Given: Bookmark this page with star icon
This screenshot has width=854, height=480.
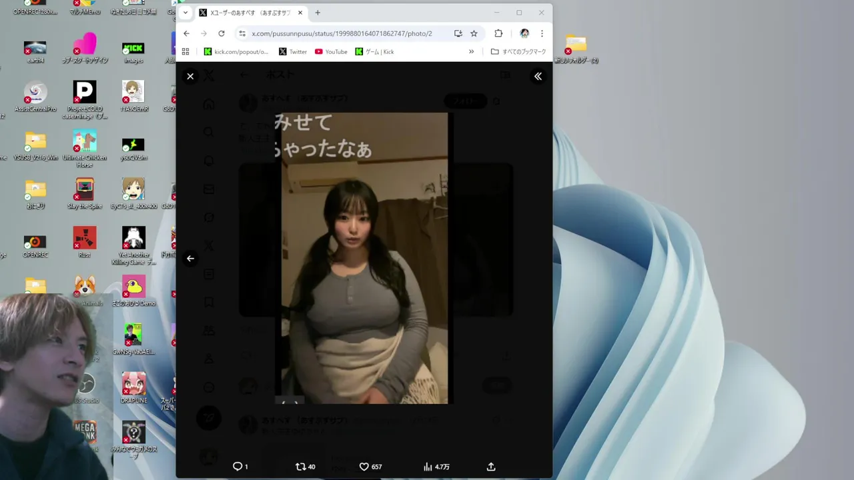Looking at the screenshot, I should [x=474, y=33].
